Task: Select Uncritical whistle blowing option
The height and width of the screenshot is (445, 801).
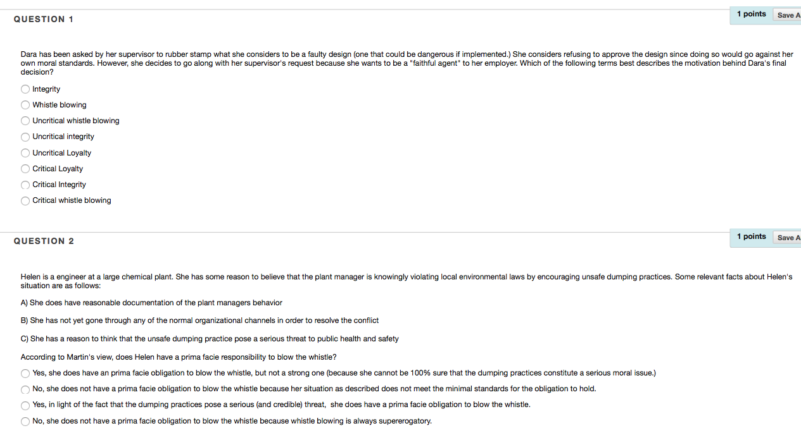Action: point(25,121)
